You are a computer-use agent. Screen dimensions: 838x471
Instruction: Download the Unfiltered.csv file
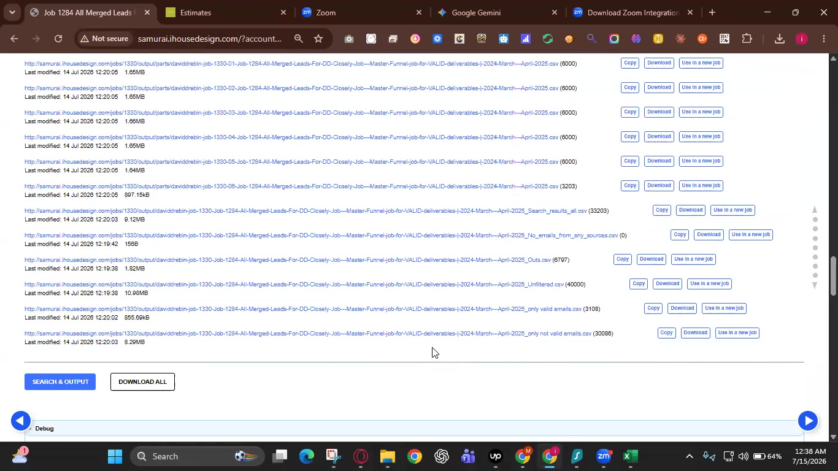click(x=667, y=284)
